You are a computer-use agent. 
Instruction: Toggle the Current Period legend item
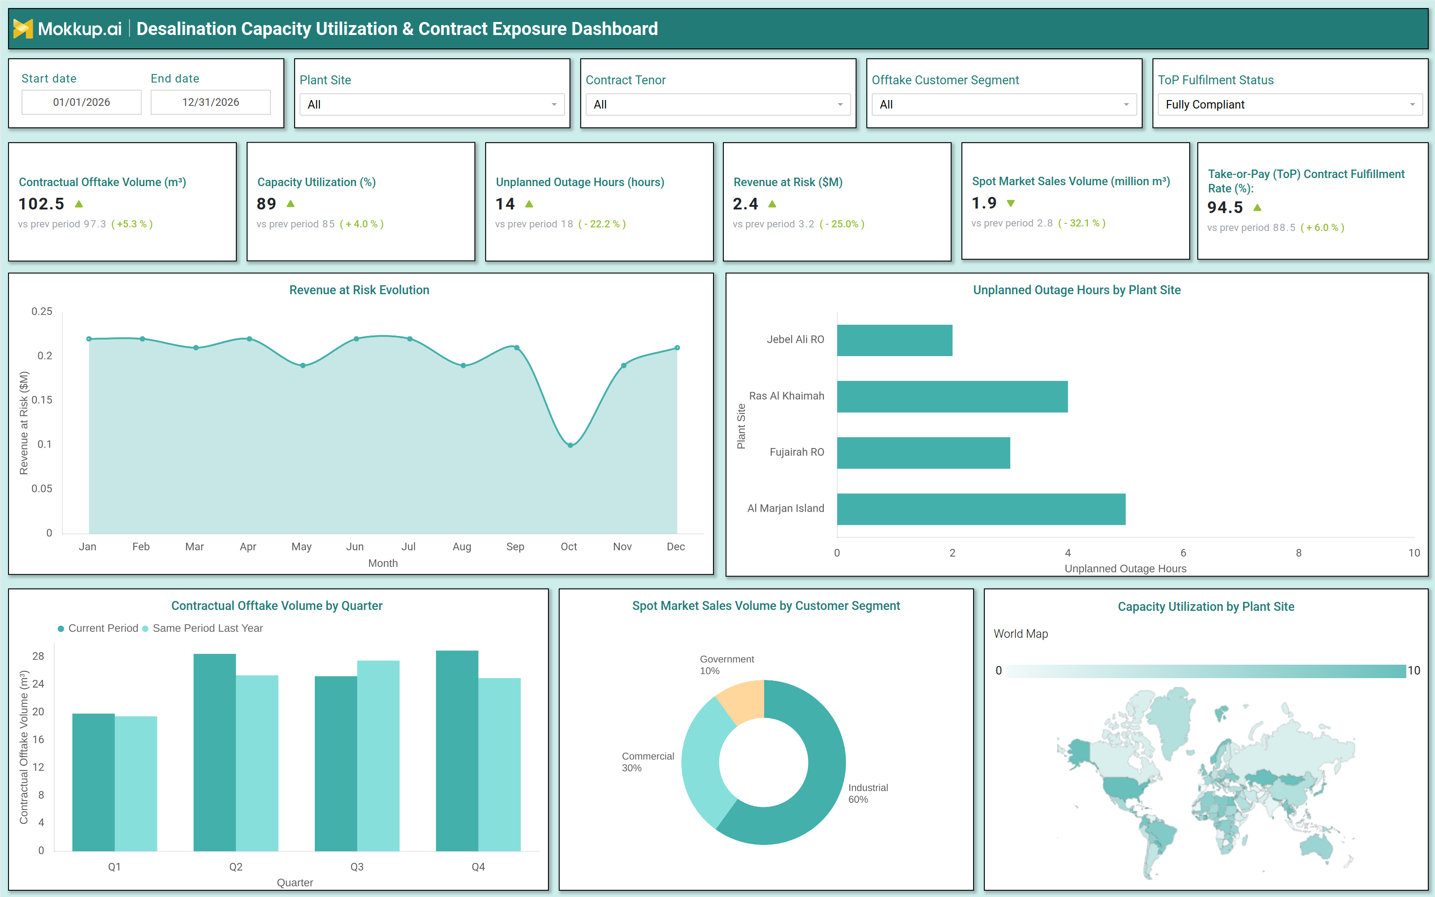click(x=98, y=628)
